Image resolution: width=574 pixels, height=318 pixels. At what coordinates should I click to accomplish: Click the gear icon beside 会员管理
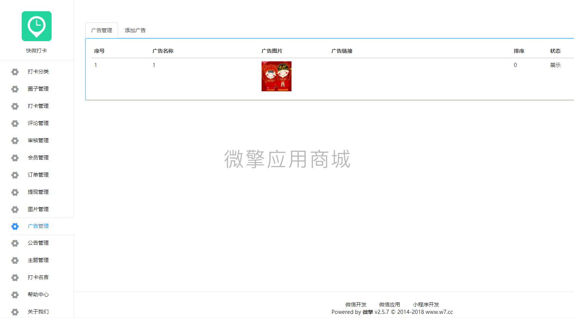(15, 158)
